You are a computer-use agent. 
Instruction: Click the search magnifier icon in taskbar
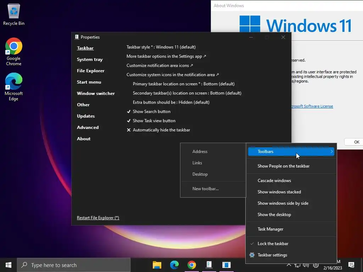[x=24, y=265]
